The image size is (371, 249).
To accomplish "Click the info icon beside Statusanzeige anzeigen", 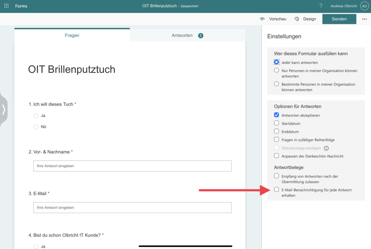I will tap(326, 148).
